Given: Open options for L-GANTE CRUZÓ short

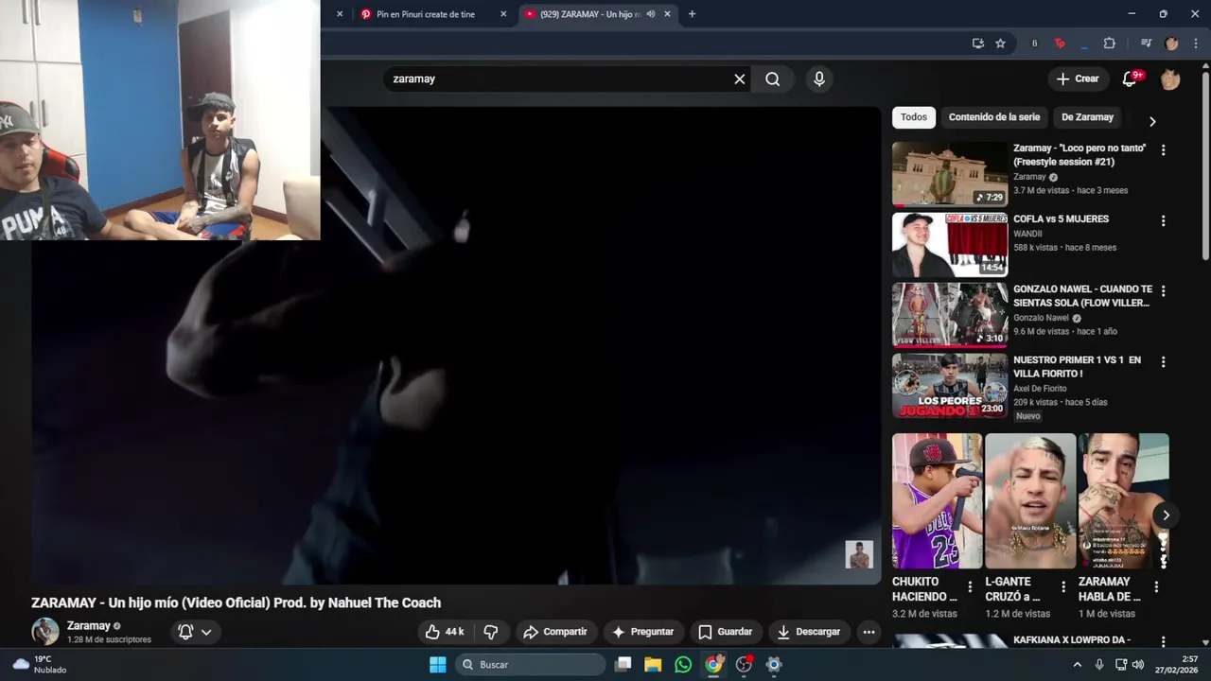Looking at the screenshot, I should 1063,586.
